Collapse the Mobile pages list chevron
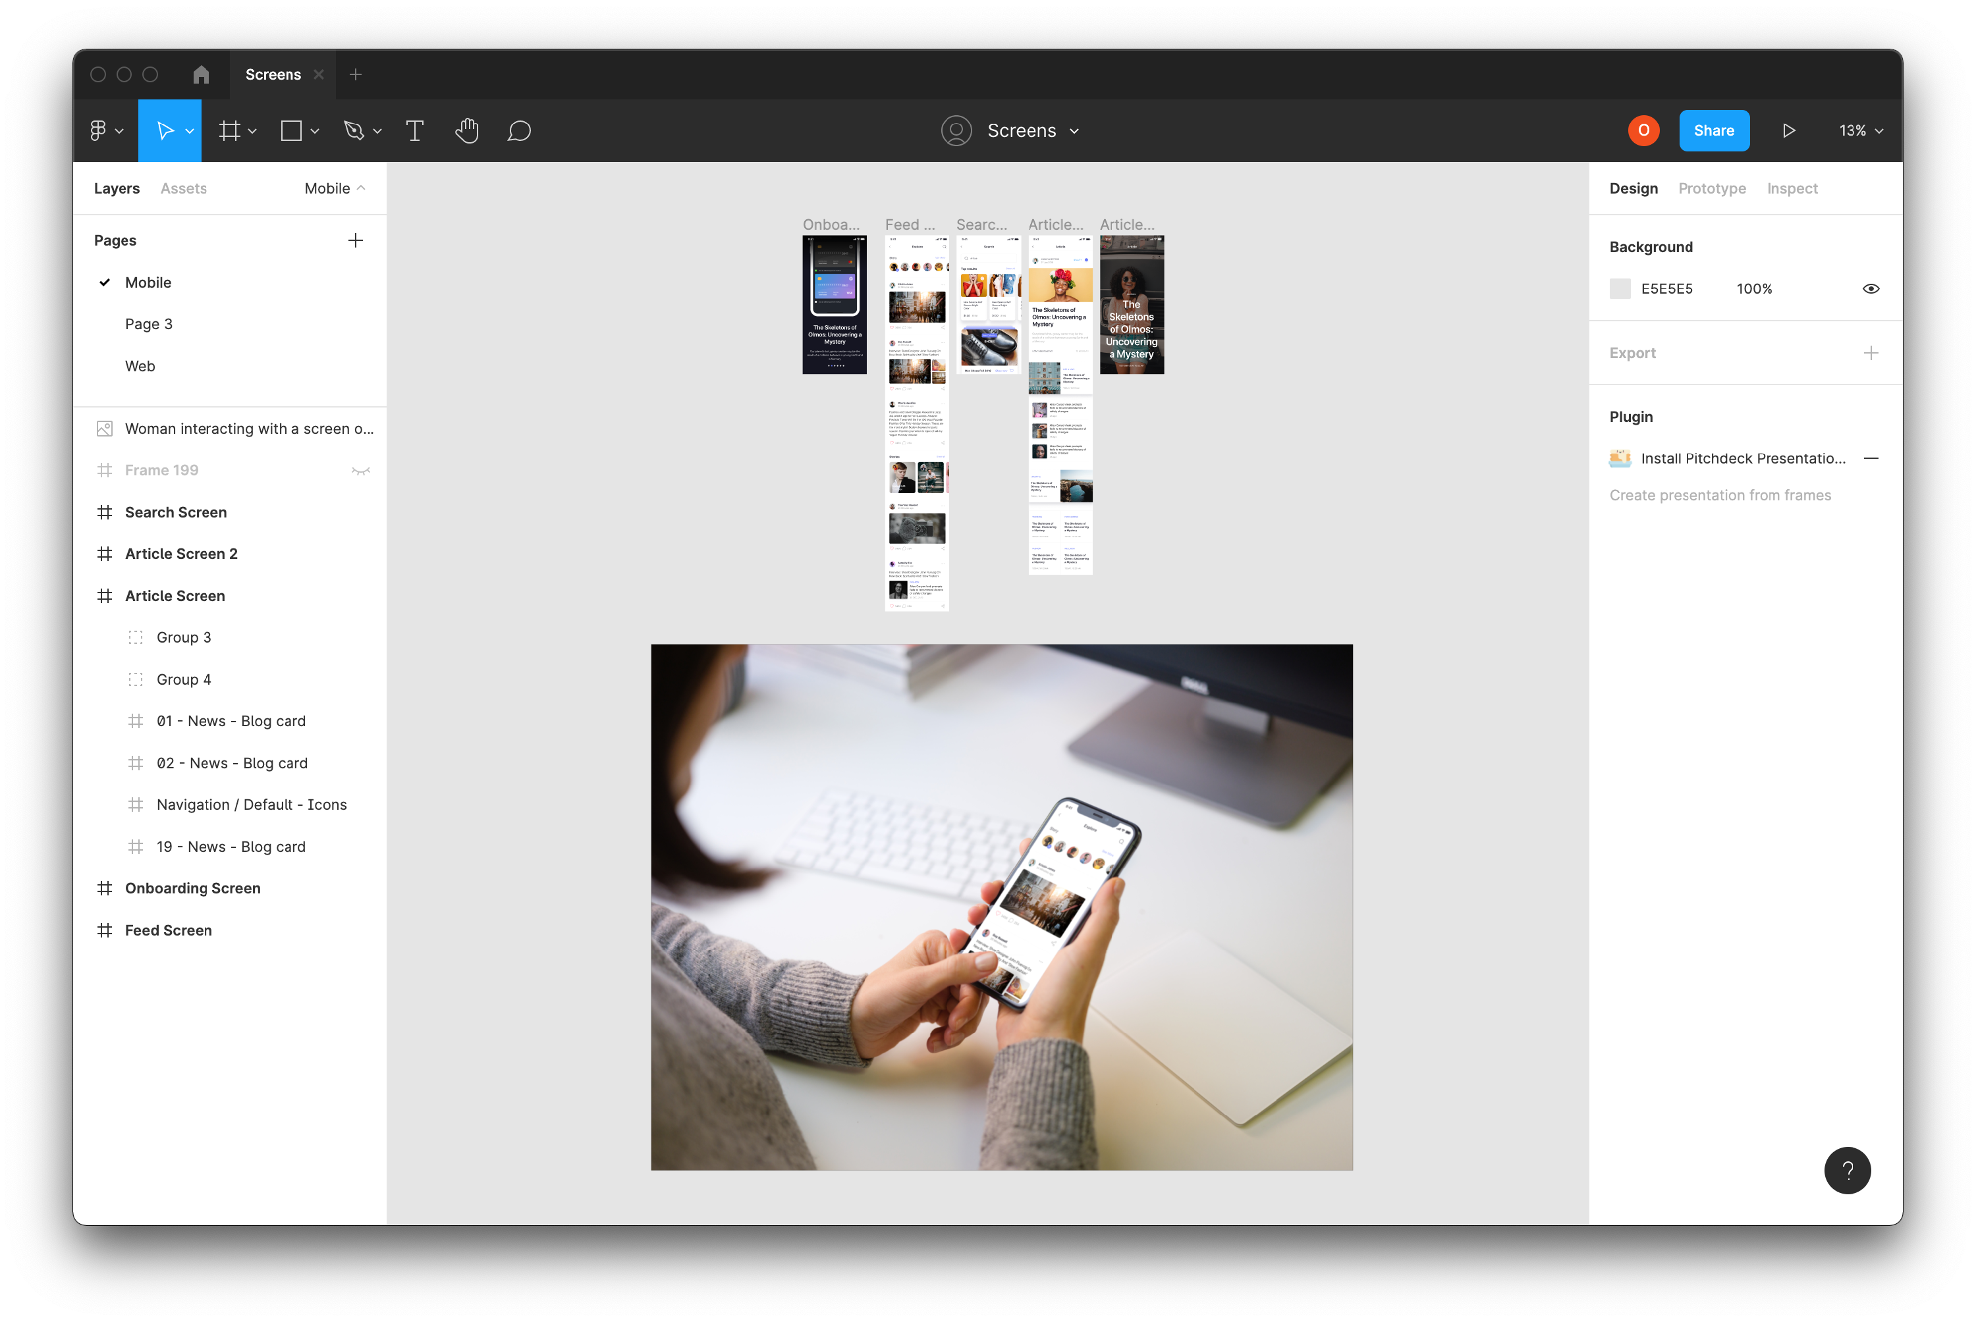This screenshot has width=1976, height=1322. pos(361,188)
